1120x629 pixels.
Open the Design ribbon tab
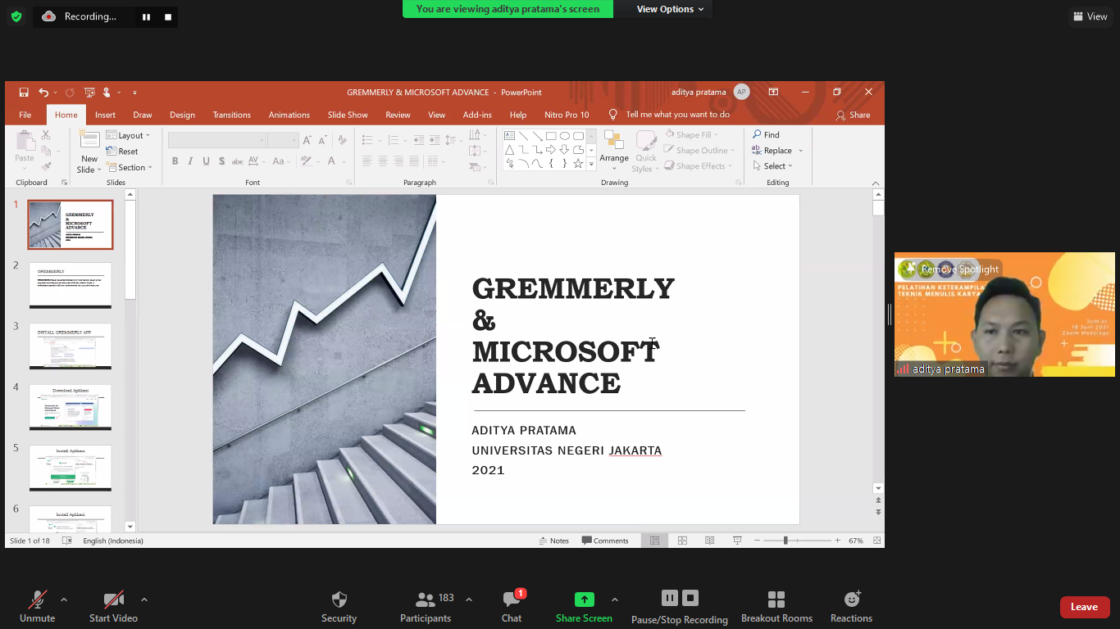tap(182, 115)
